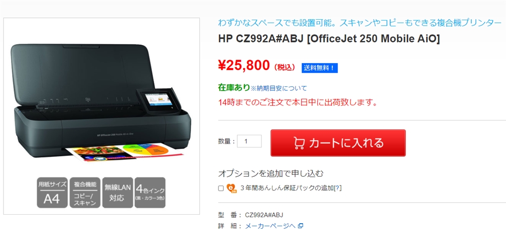Click the printer's touchscreen display in photo
The image size is (506, 238).
(x=157, y=99)
